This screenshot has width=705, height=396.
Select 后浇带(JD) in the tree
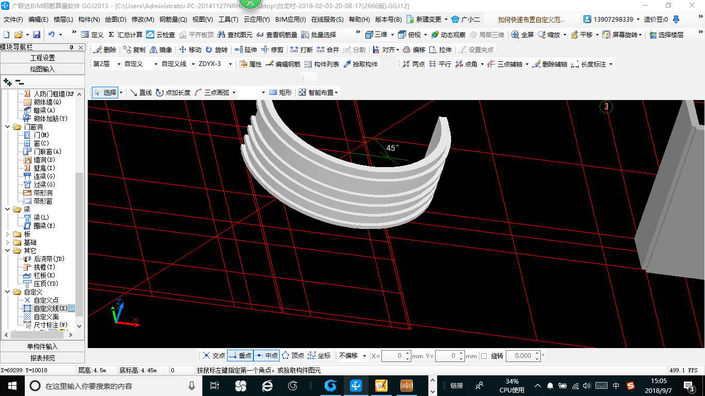(x=49, y=259)
